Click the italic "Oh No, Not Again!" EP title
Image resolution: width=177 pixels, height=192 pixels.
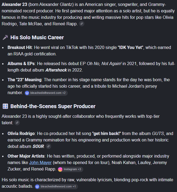tap(104, 64)
